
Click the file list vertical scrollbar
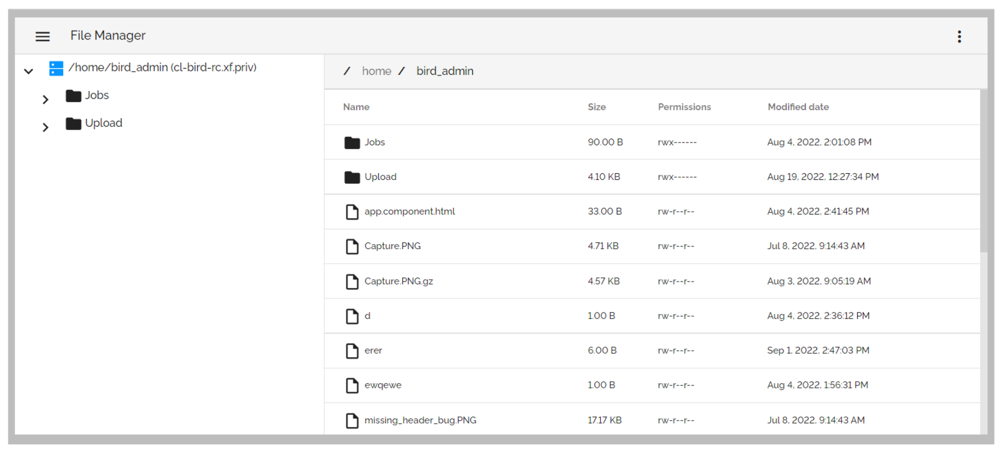click(984, 172)
